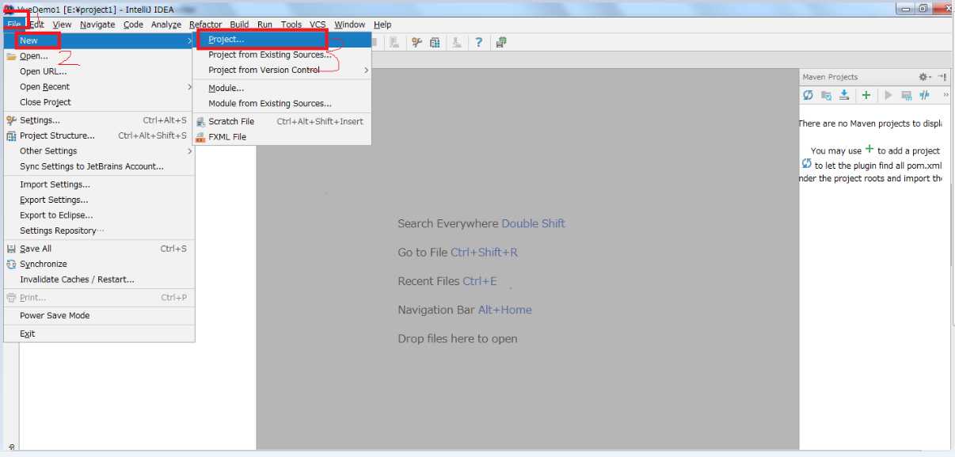Click the green toolbar icon right of Help
Image resolution: width=955 pixels, height=457 pixels.
tap(501, 43)
